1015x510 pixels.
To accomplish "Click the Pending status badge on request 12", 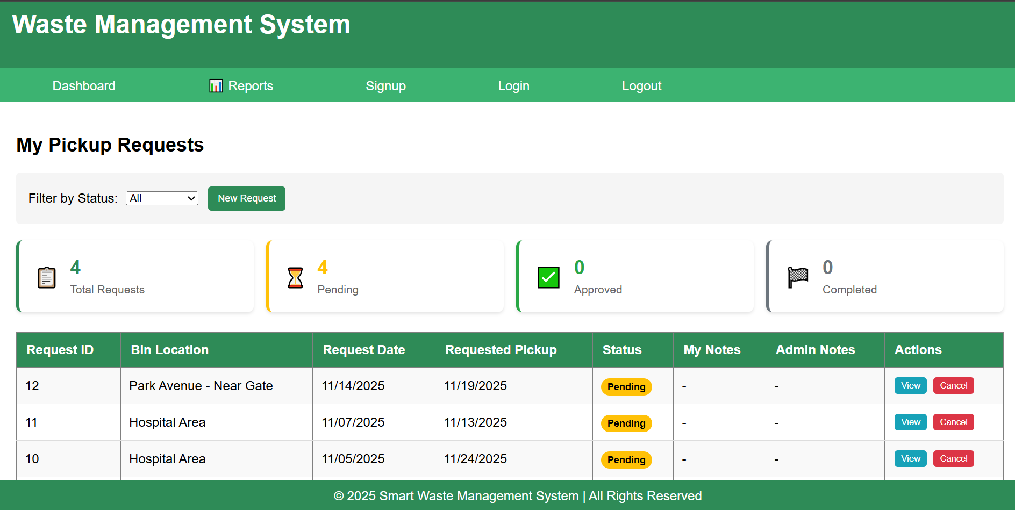I will coord(626,386).
